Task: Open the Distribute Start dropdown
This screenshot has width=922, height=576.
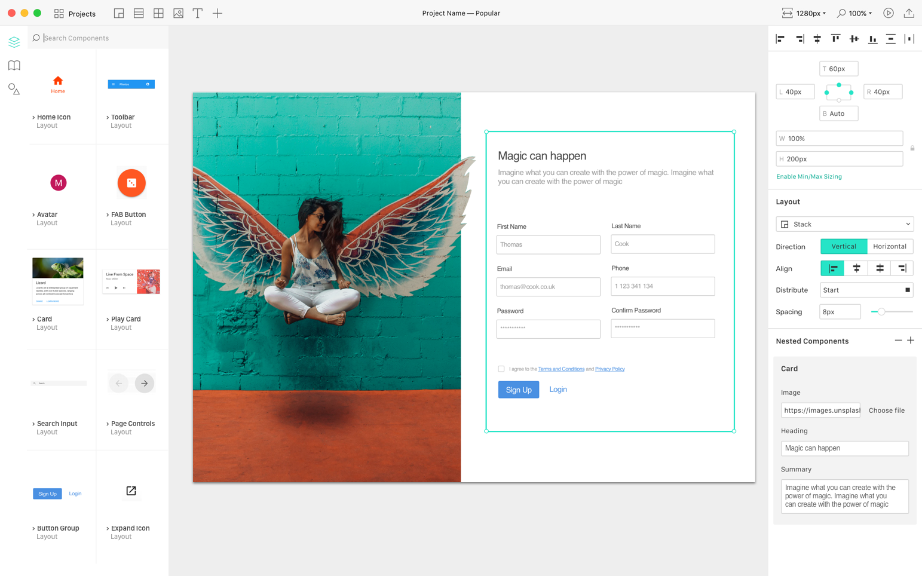Action: click(866, 290)
